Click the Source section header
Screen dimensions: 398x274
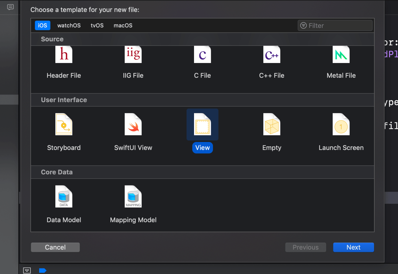coord(202,39)
